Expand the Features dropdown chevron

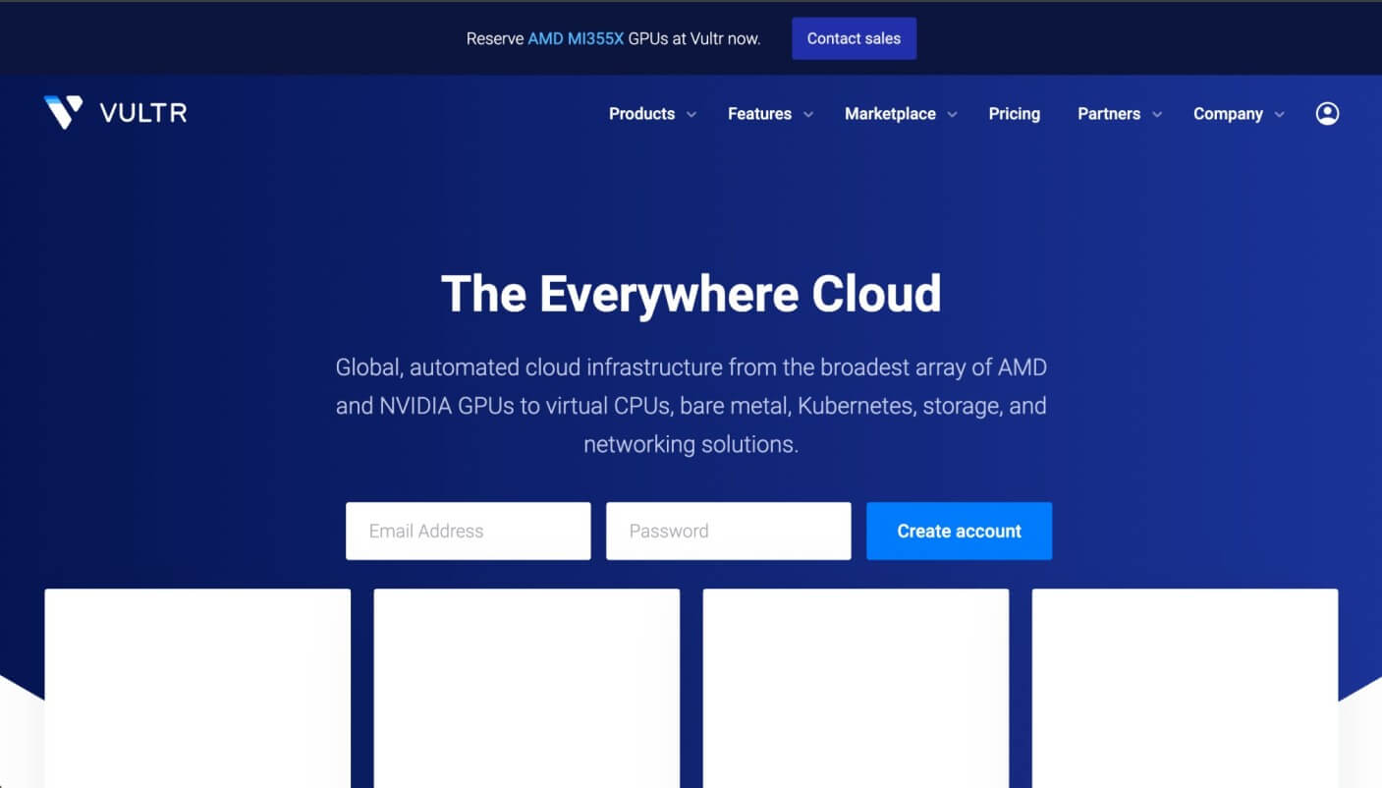(808, 115)
